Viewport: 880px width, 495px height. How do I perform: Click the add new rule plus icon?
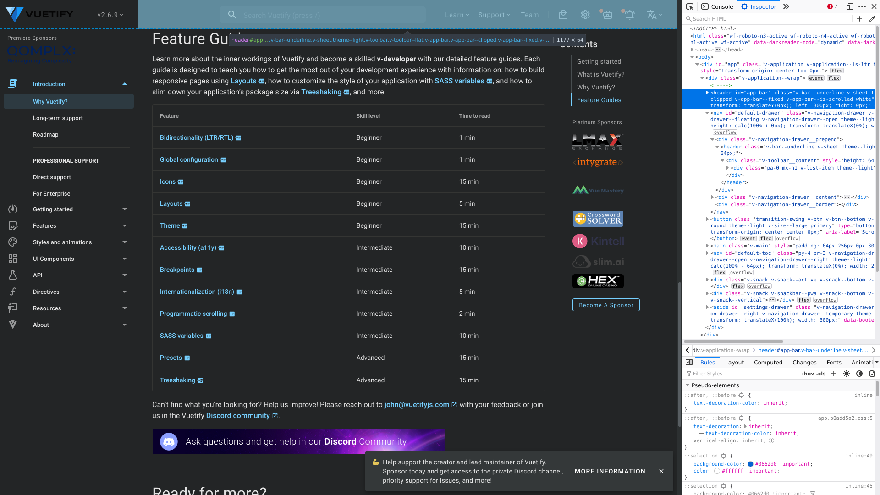[834, 374]
